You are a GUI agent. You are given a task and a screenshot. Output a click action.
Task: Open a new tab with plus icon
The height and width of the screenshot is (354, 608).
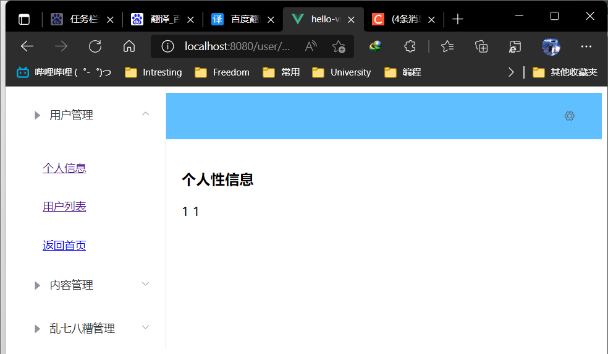click(458, 19)
